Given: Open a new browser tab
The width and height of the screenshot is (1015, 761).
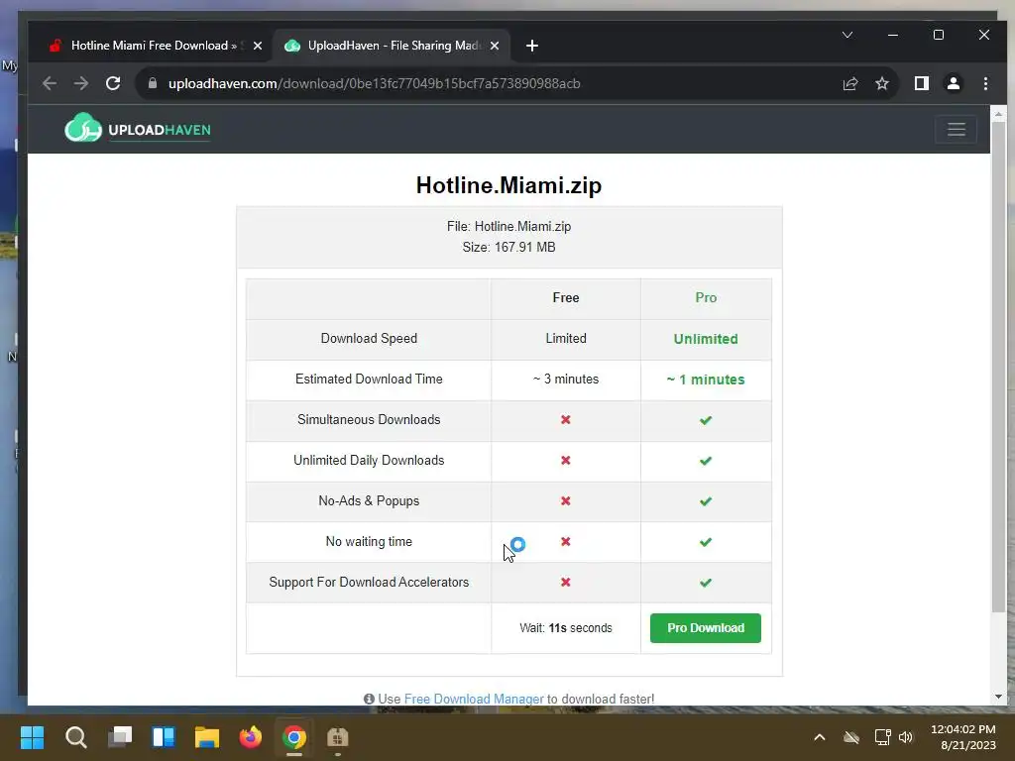Looking at the screenshot, I should tap(532, 46).
